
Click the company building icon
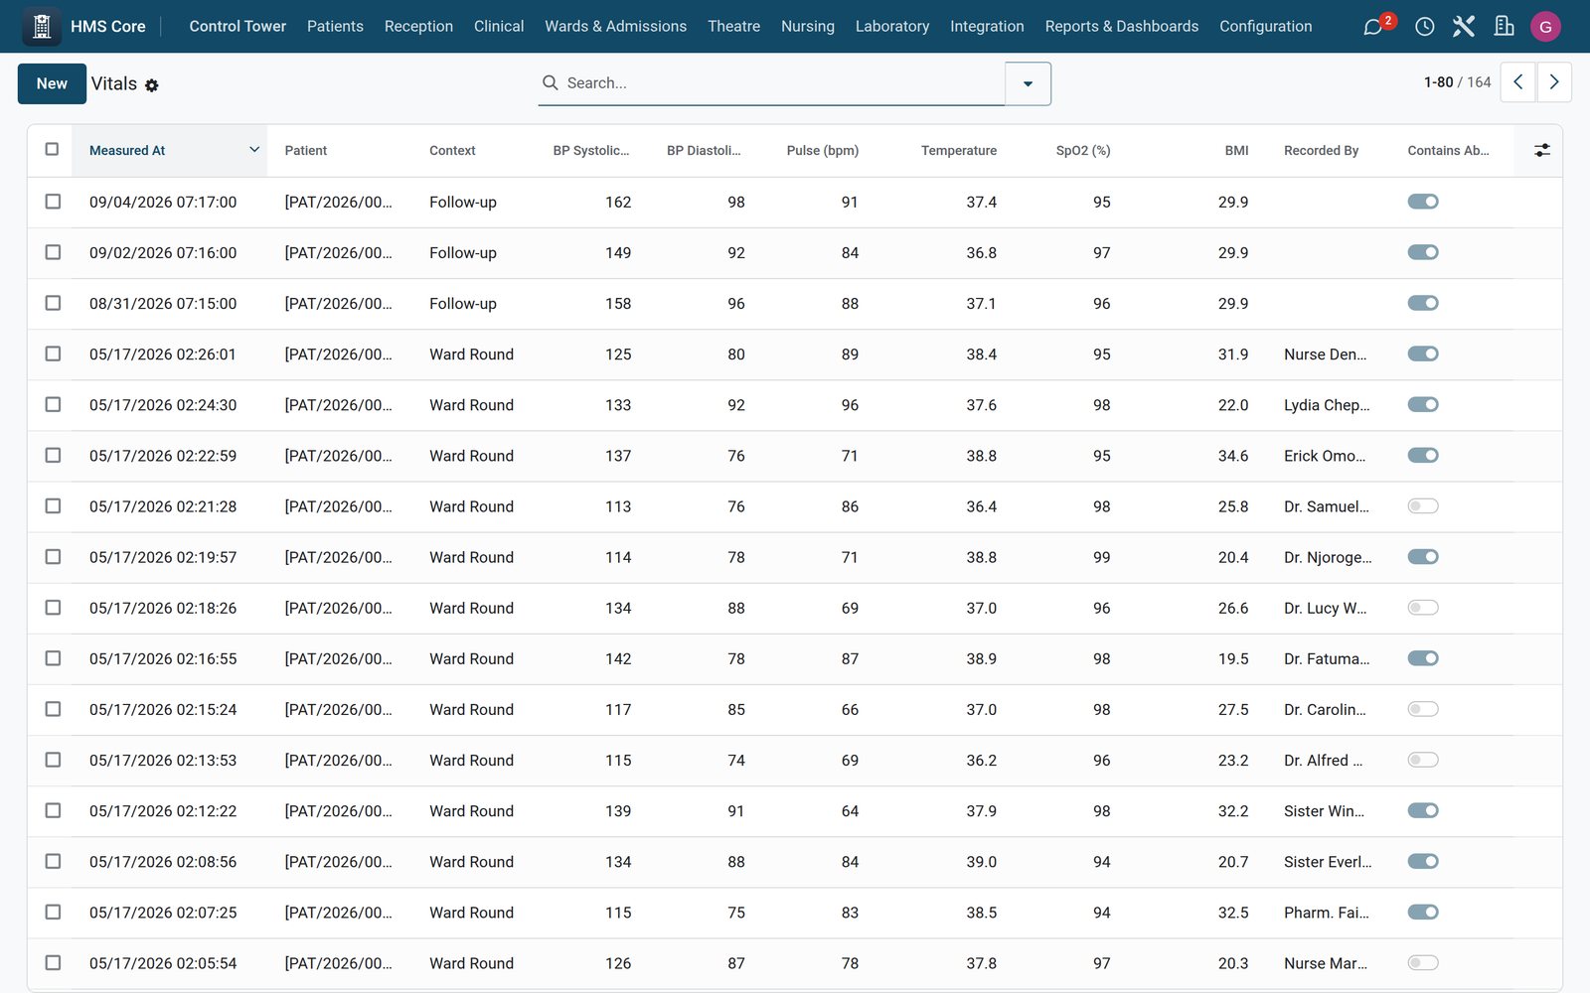pos(1504,27)
